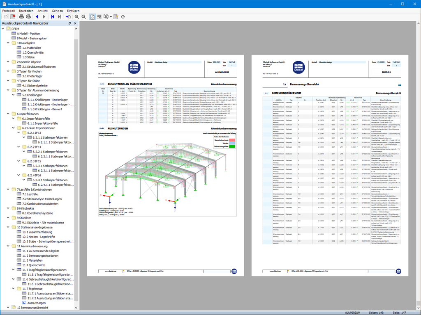The width and height of the screenshot is (421, 315).
Task: Open the printer settings icon
Action: [28, 17]
